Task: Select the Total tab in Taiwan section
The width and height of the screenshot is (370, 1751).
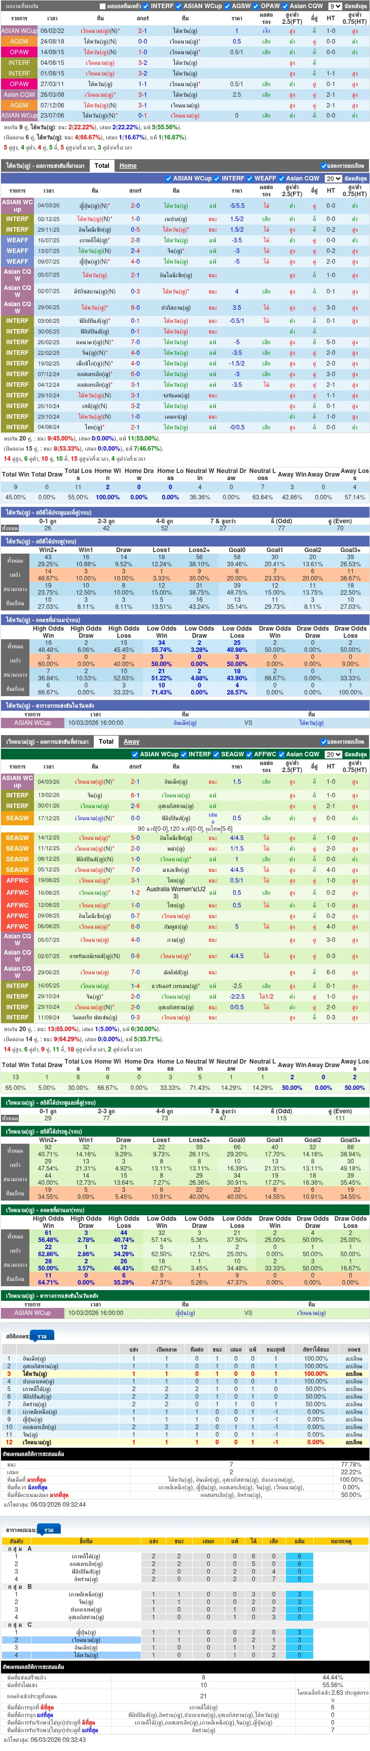Action: (102, 166)
